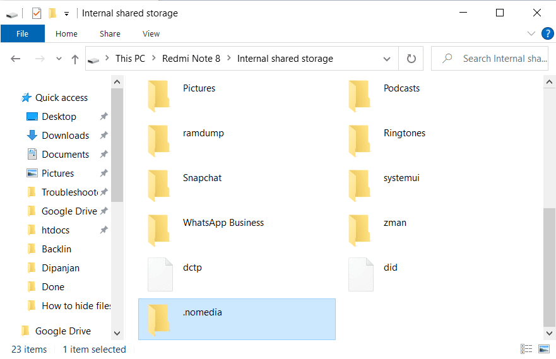
Task: Click the search magnifier icon
Action: pyautogui.click(x=447, y=58)
